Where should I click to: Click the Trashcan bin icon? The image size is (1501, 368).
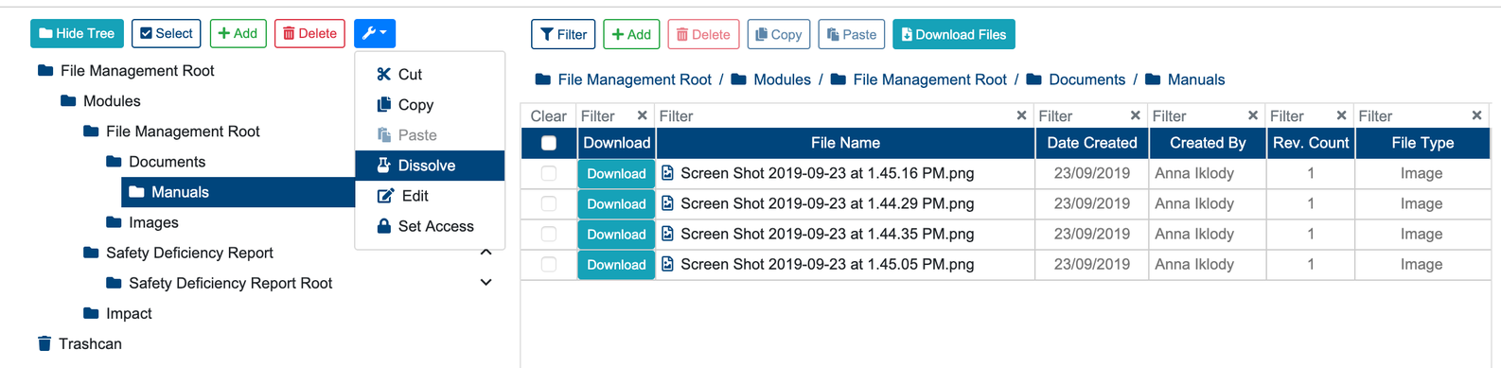point(44,343)
